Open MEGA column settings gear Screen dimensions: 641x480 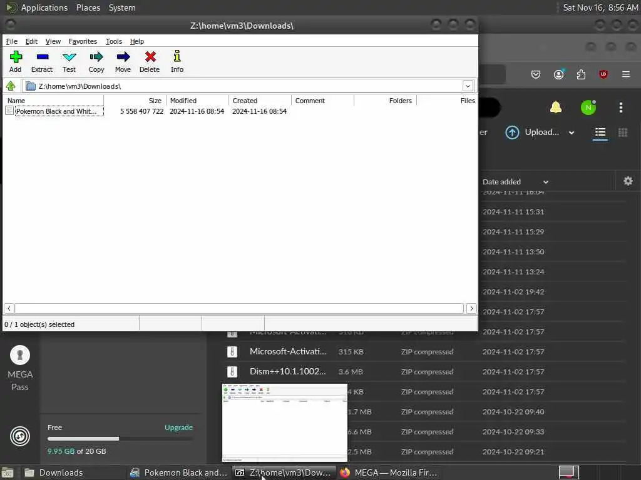pyautogui.click(x=628, y=181)
